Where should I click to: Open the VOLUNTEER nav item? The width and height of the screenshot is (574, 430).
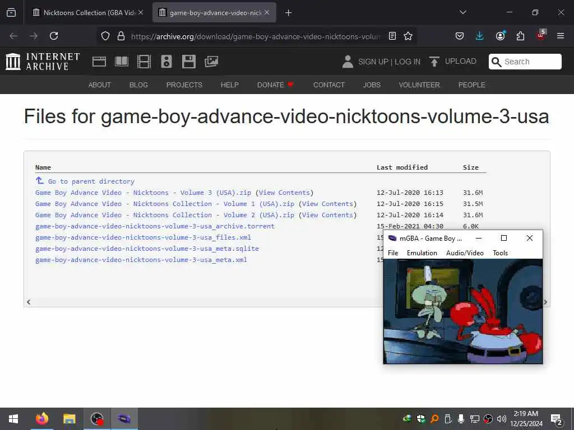tap(419, 85)
